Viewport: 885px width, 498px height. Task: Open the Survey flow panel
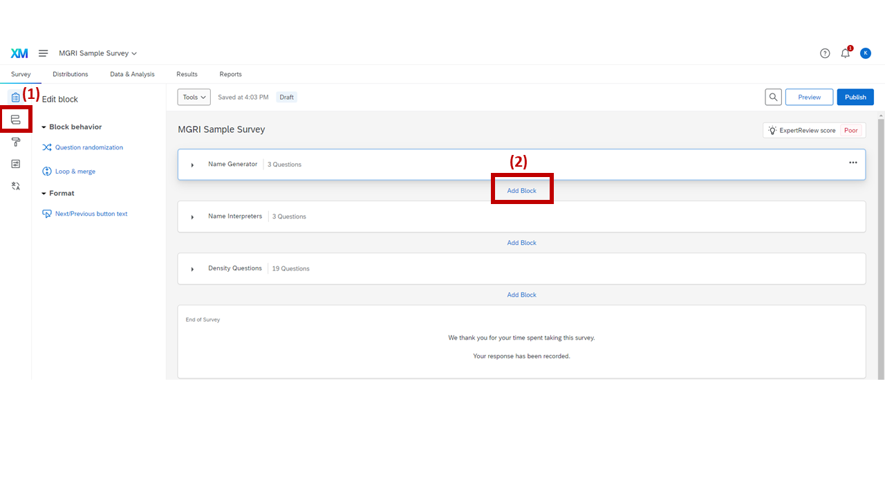15,119
